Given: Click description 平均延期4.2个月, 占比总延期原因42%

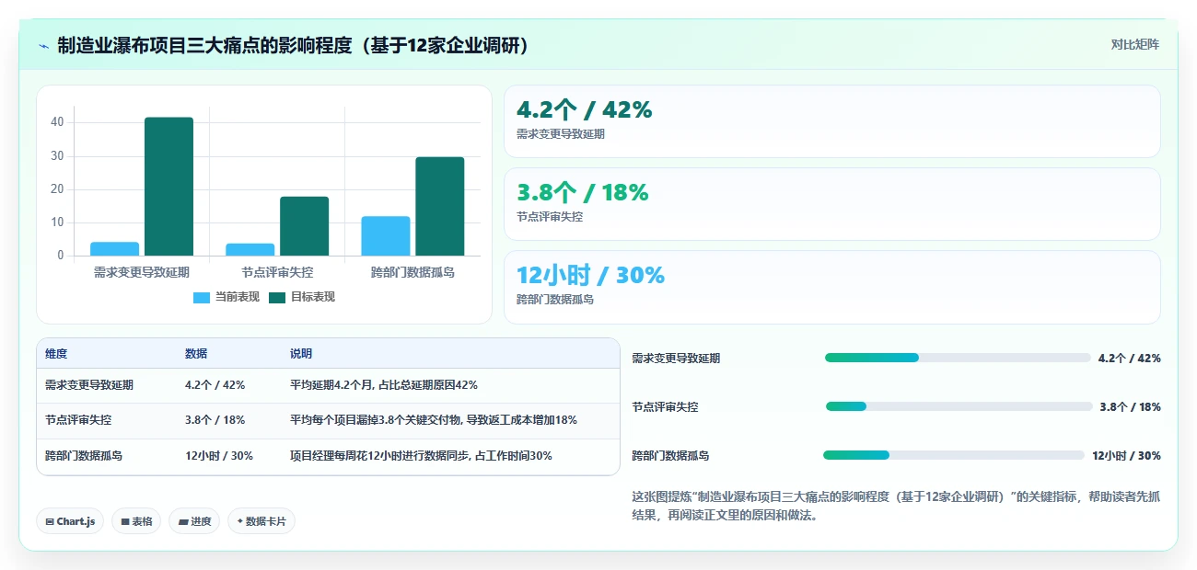Looking at the screenshot, I should 384,385.
